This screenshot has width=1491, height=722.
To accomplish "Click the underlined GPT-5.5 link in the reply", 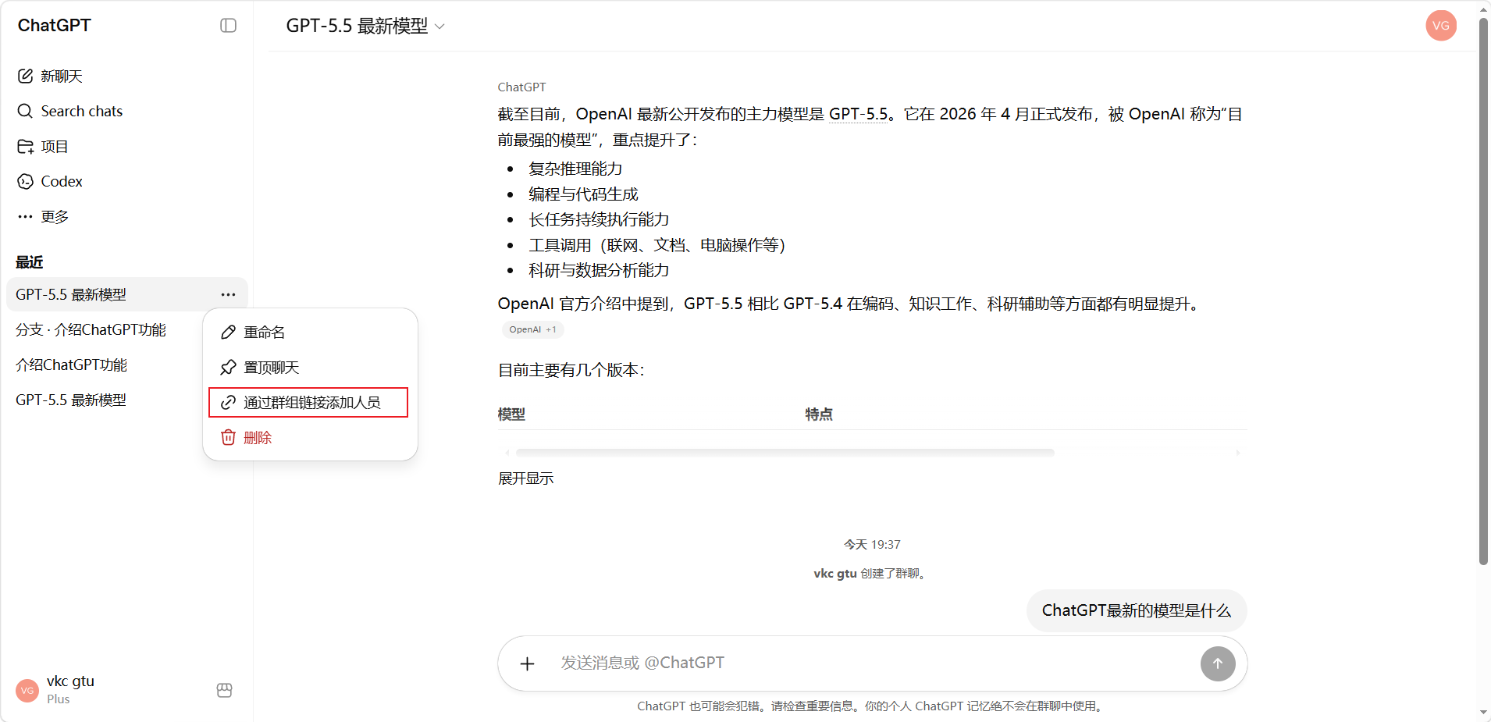I will 858,114.
